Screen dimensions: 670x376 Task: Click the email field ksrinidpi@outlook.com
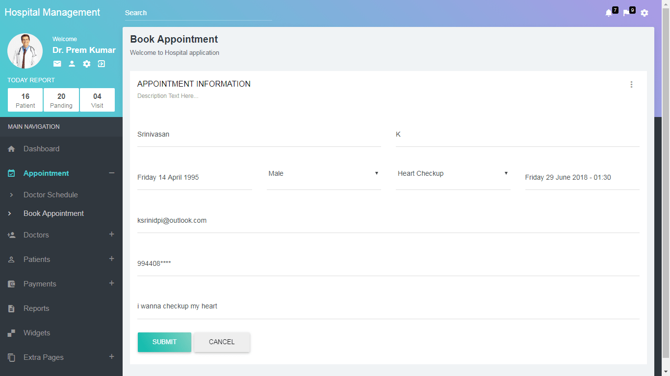(x=388, y=220)
